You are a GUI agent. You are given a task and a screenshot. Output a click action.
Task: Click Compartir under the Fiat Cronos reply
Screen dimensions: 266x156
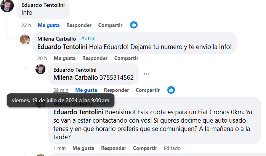coord(145,148)
